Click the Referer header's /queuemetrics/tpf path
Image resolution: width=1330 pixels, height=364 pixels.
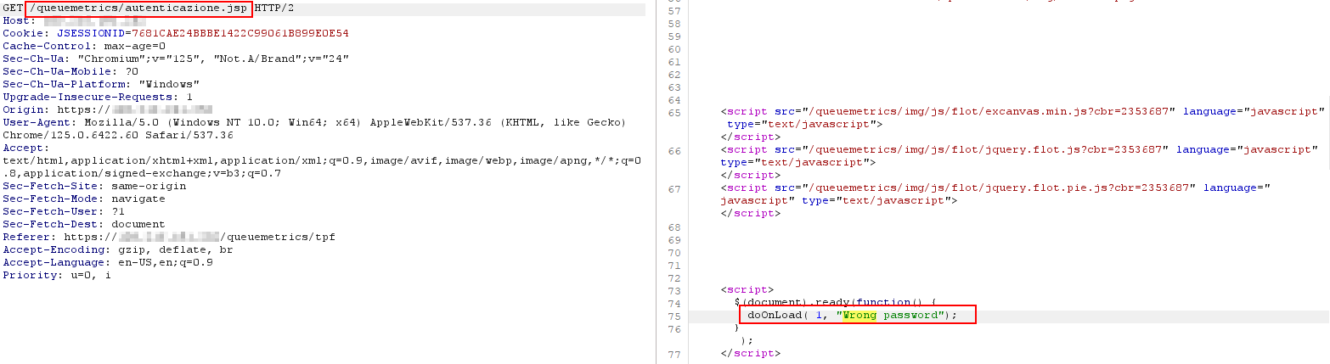(278, 237)
